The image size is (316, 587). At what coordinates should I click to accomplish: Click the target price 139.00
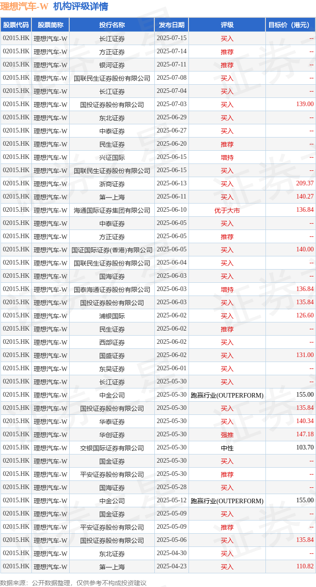pyautogui.click(x=305, y=104)
